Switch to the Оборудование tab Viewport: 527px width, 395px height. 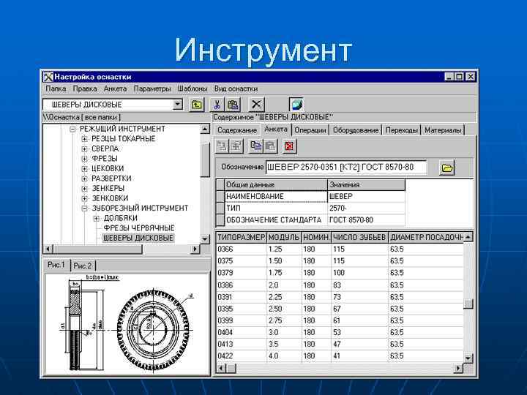pyautogui.click(x=356, y=130)
